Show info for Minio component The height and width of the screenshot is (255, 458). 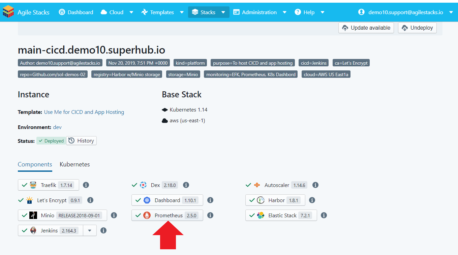114,215
